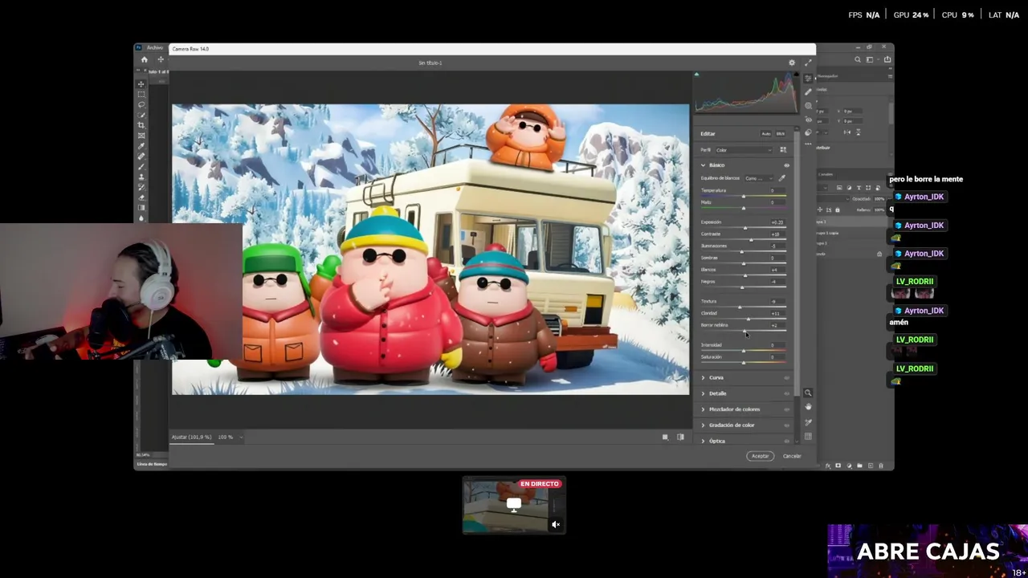Open the Photoshop search icon
The height and width of the screenshot is (578, 1028).
[x=858, y=59]
